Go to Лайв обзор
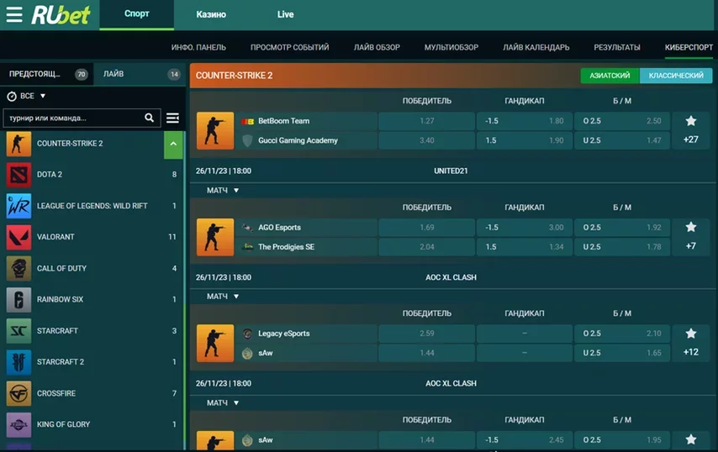This screenshot has height=452, width=718. pos(377,48)
